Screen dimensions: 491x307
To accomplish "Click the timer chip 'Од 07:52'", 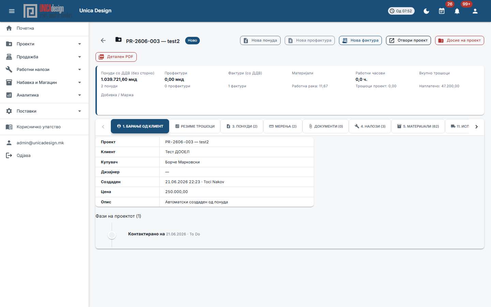I will (x=401, y=11).
